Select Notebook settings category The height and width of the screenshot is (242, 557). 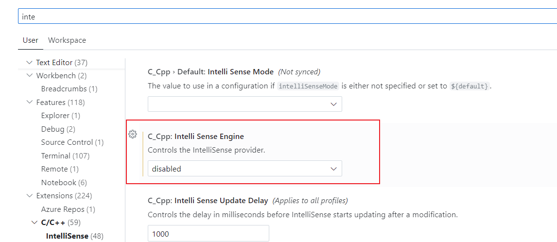click(x=64, y=182)
